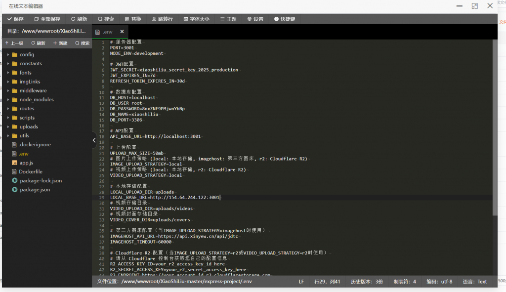Change encoding from utf-8 in status bar
This screenshot has height=292, width=506.
pos(439,282)
